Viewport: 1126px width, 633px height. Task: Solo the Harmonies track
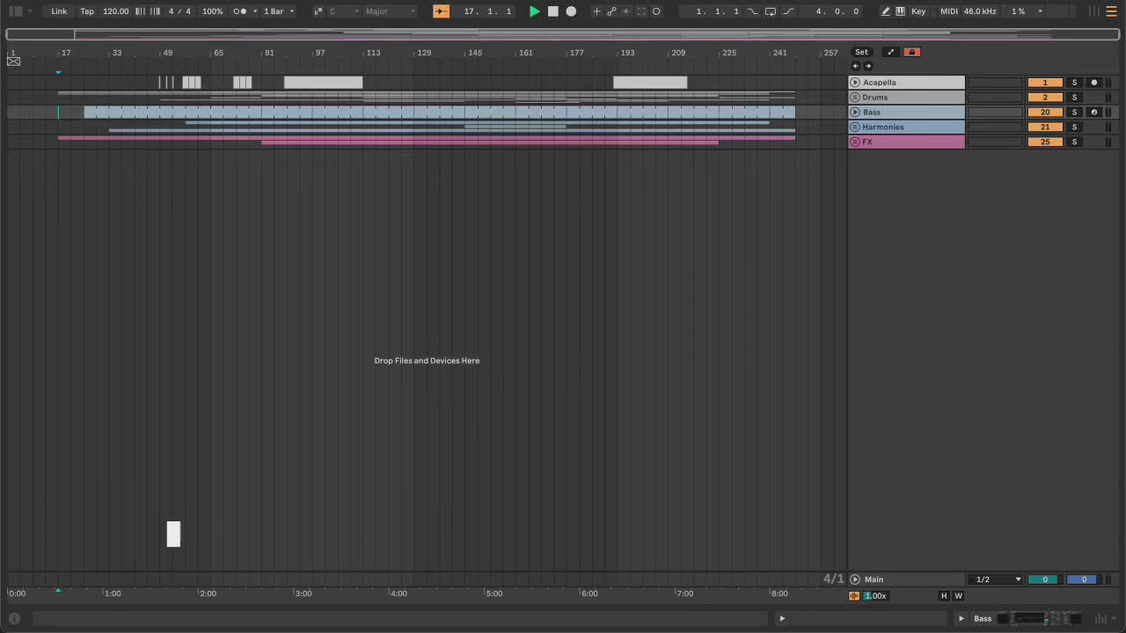point(1074,127)
